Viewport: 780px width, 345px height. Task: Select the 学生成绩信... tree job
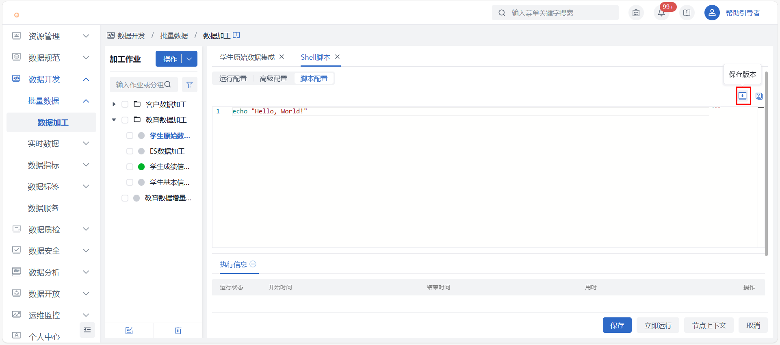169,167
